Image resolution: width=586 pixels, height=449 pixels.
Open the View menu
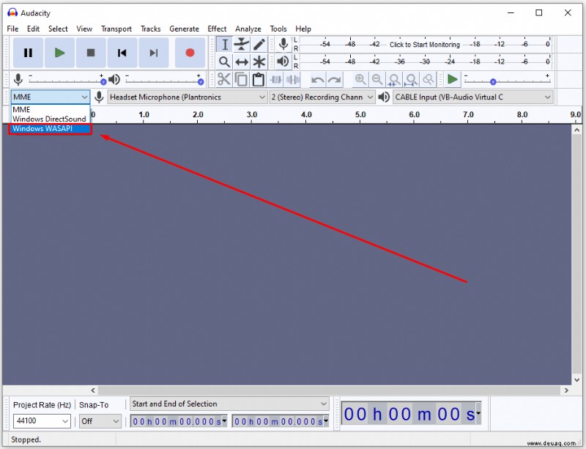[84, 29]
